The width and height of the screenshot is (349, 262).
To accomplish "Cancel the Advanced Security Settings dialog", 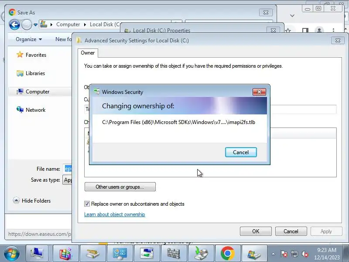I will pyautogui.click(x=291, y=231).
